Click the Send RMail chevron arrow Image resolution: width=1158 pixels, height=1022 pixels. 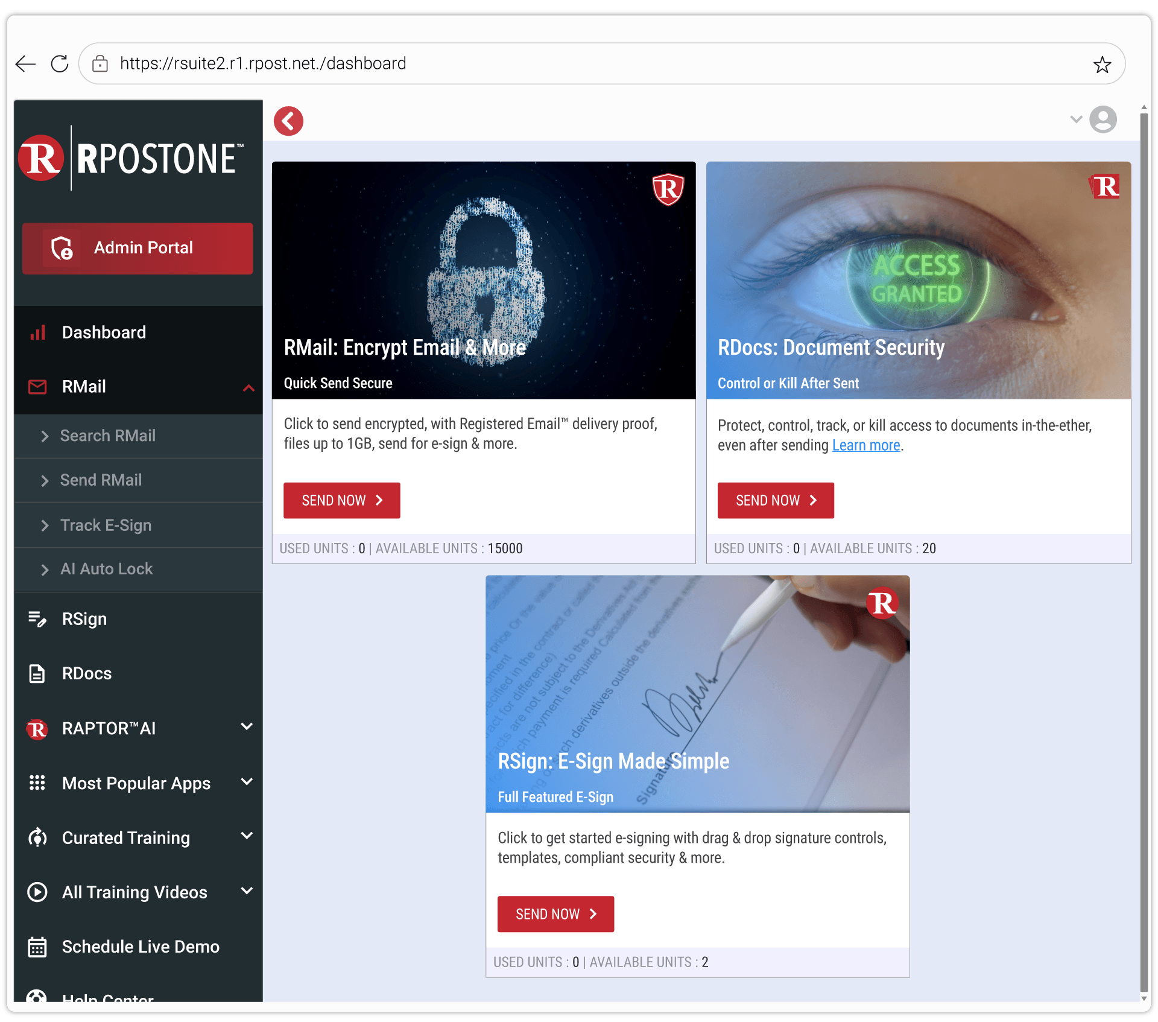[45, 481]
